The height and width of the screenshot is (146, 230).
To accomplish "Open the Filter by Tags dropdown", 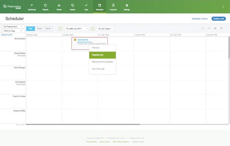I will click(x=13, y=31).
